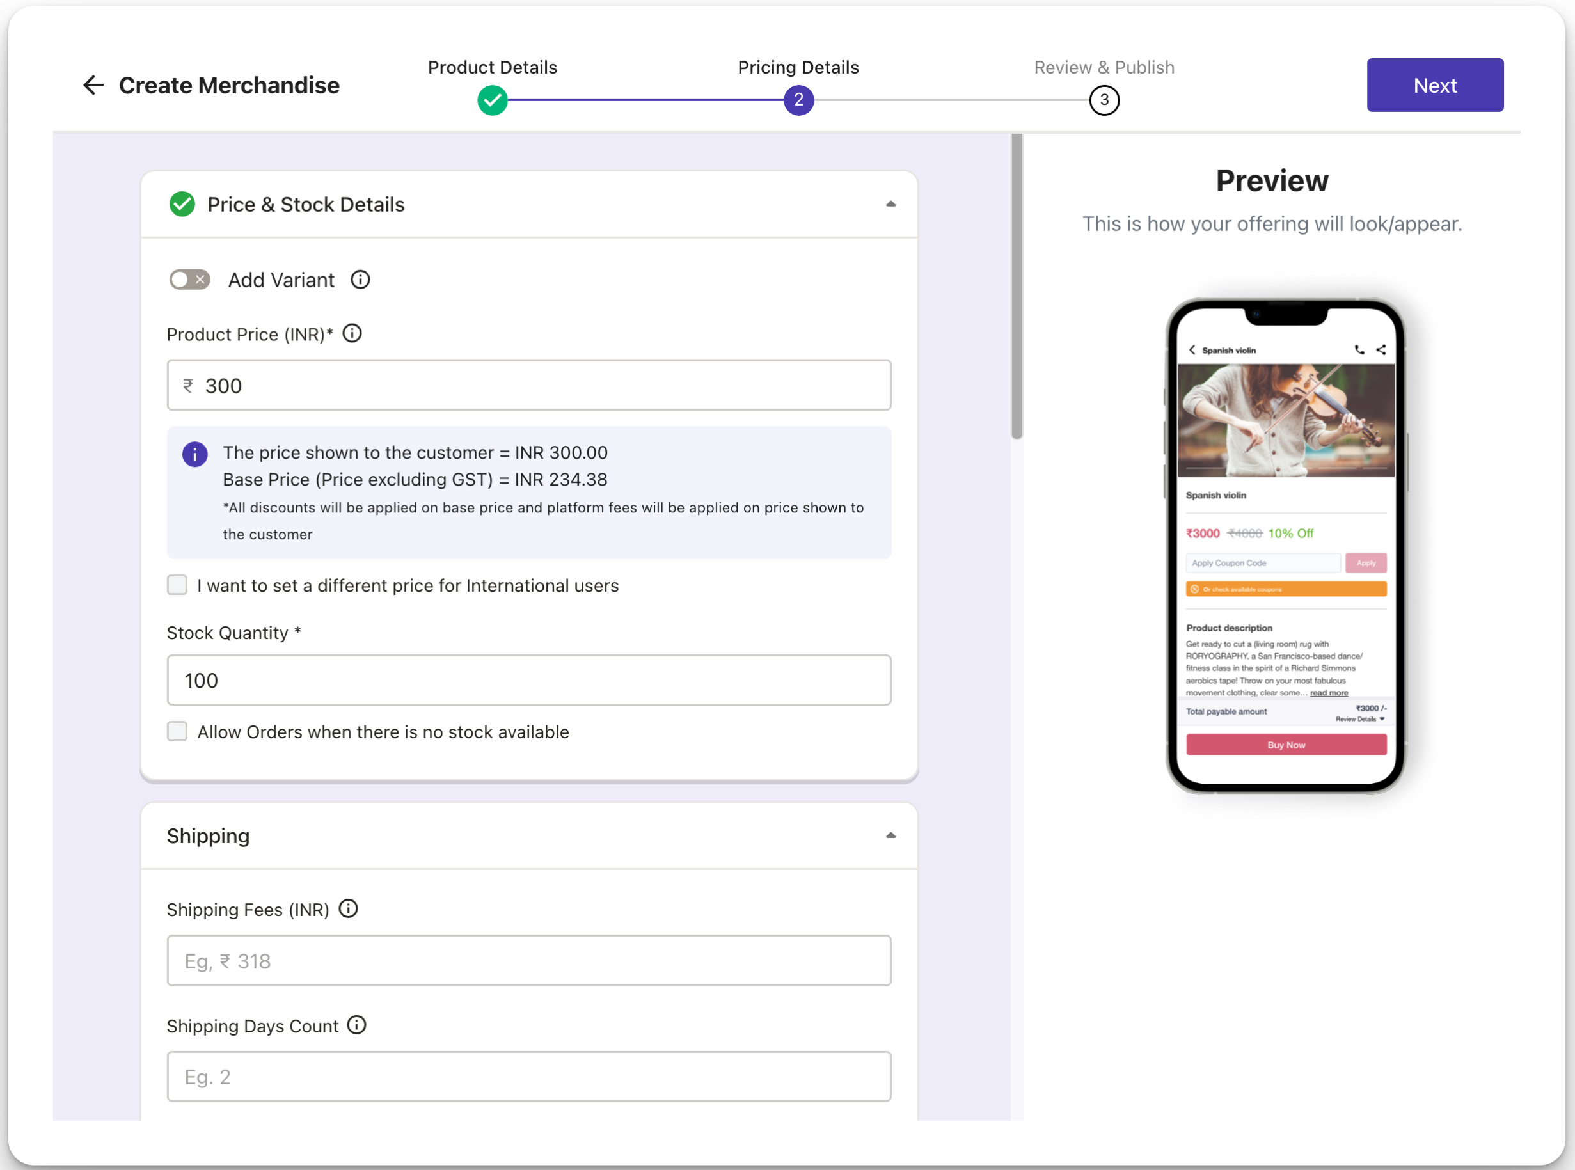Click the green check icon beside Price & Stock Details
This screenshot has height=1170, width=1575.
point(182,204)
